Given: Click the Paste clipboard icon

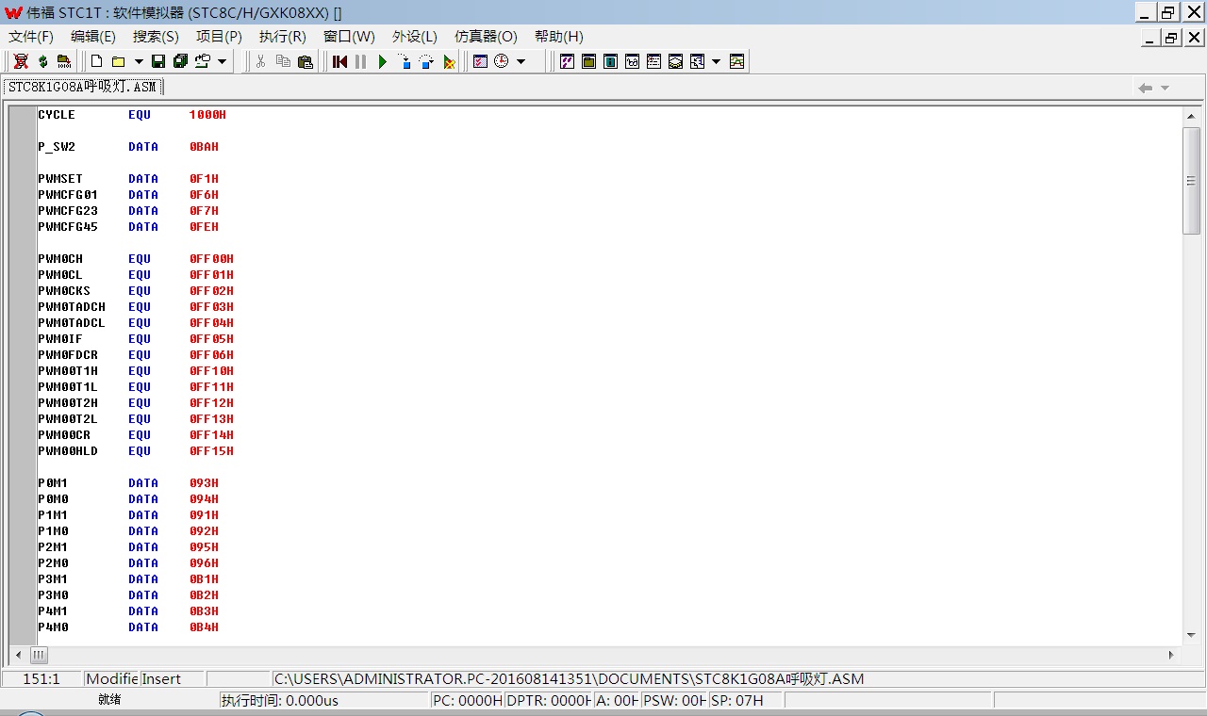Looking at the screenshot, I should [x=305, y=61].
